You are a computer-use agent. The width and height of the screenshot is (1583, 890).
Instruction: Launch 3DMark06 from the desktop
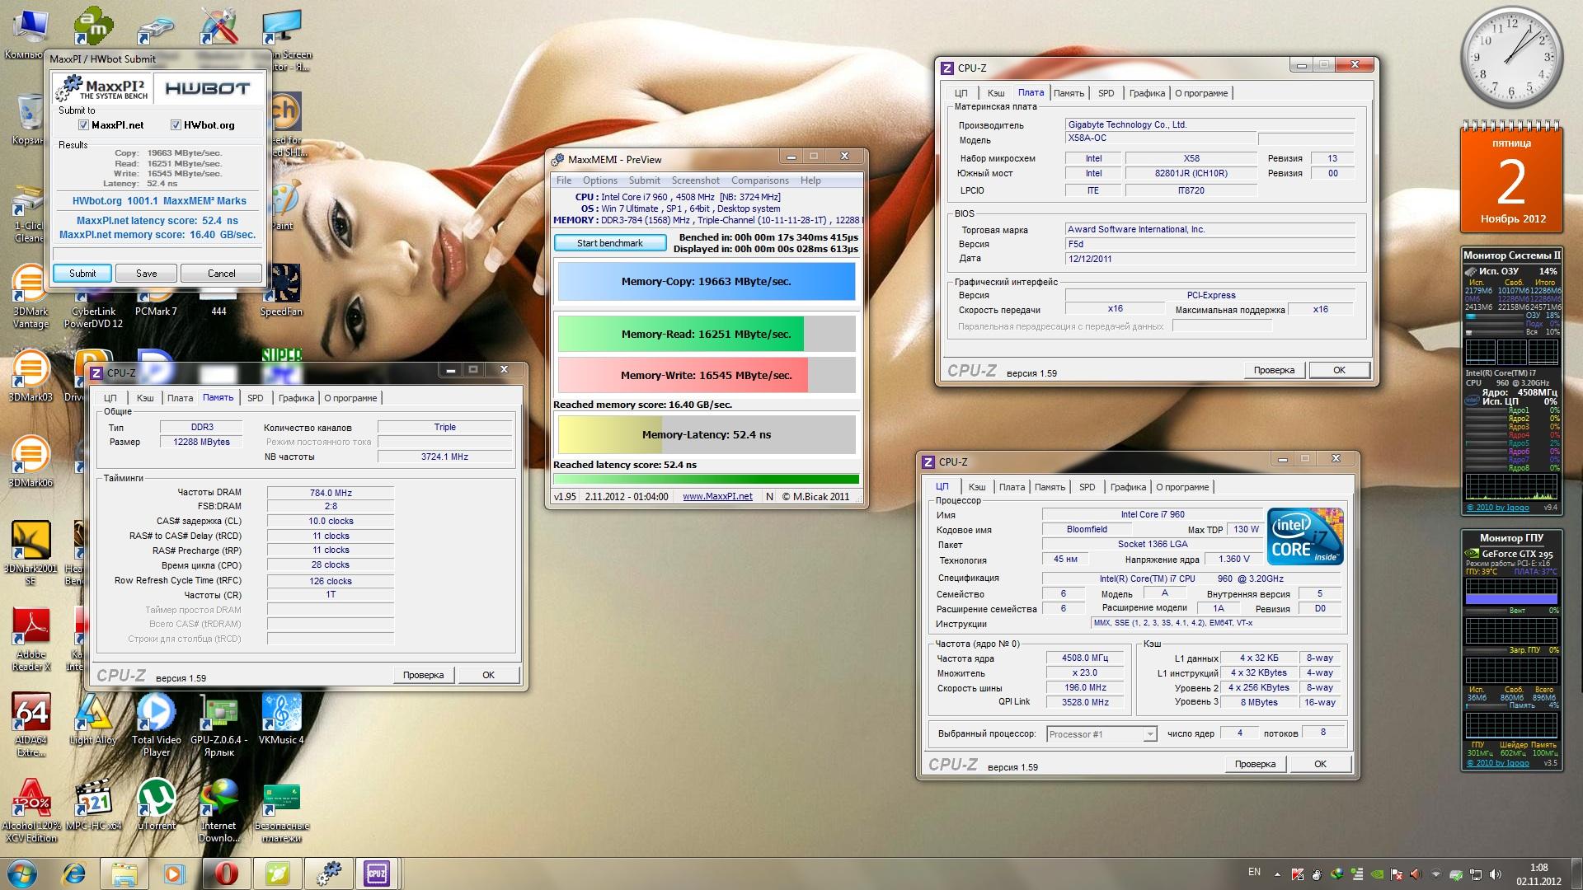(31, 461)
